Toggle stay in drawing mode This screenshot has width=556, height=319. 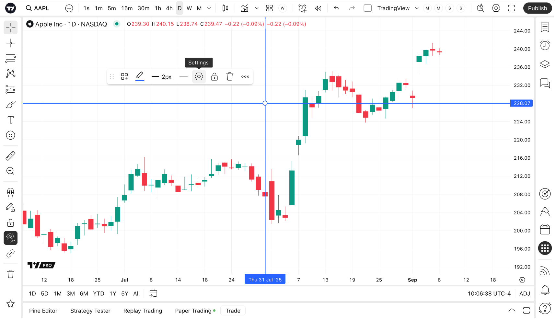click(x=11, y=208)
